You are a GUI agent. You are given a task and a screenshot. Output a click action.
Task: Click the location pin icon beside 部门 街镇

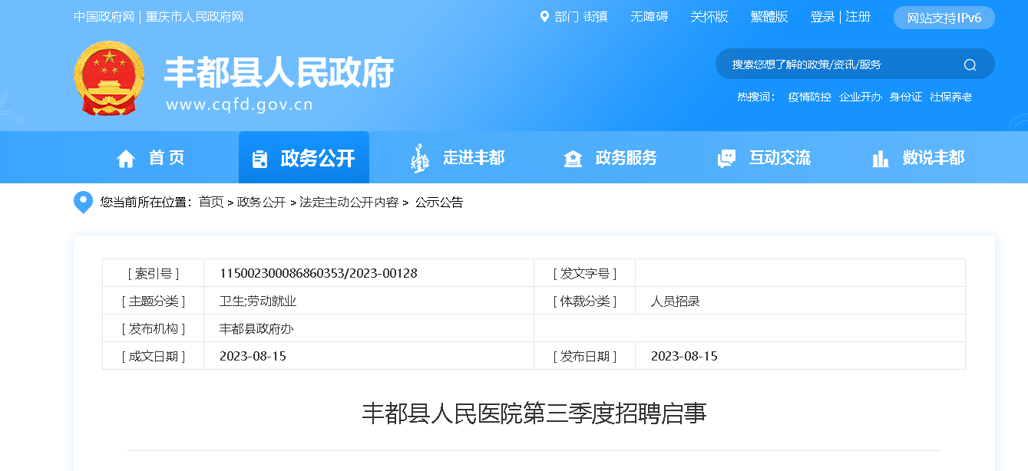(544, 17)
